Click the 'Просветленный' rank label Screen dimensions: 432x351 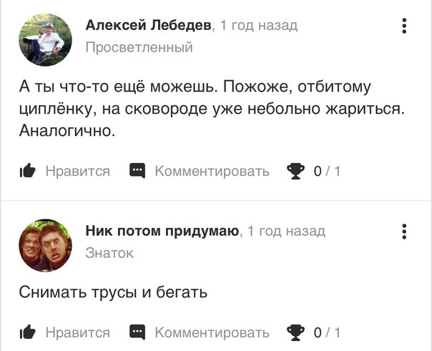(x=139, y=47)
